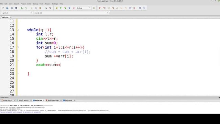Image resolution: width=220 pixels, height=124 pixels.
Task: Close the *main.cpp editor tab
Action: point(10,17)
